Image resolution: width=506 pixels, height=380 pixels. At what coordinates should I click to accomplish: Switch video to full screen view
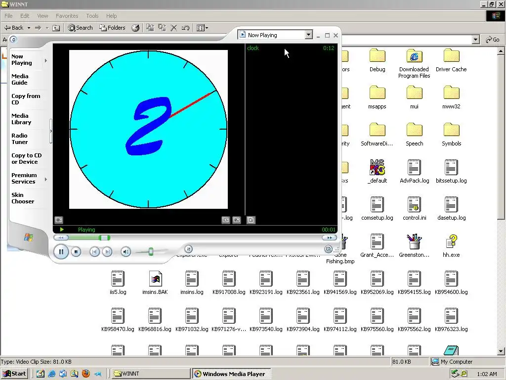(237, 220)
